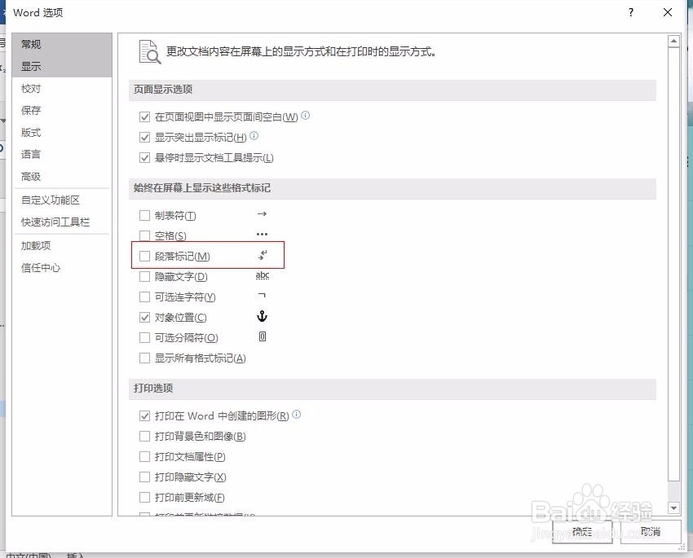693x558 pixels.
Task: Click the scrollbar down arrow
Action: click(x=674, y=507)
